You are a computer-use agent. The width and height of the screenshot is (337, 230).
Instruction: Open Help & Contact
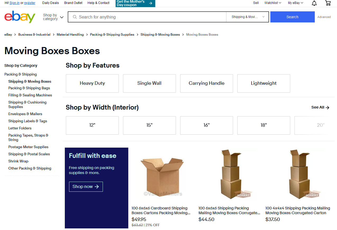coord(98,3)
